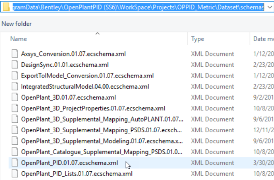Image resolution: width=274 pixels, height=180 pixels.
Task: Click date 12/11/2 of Supplemental_Mapping_PSDS row
Action: click(264, 130)
